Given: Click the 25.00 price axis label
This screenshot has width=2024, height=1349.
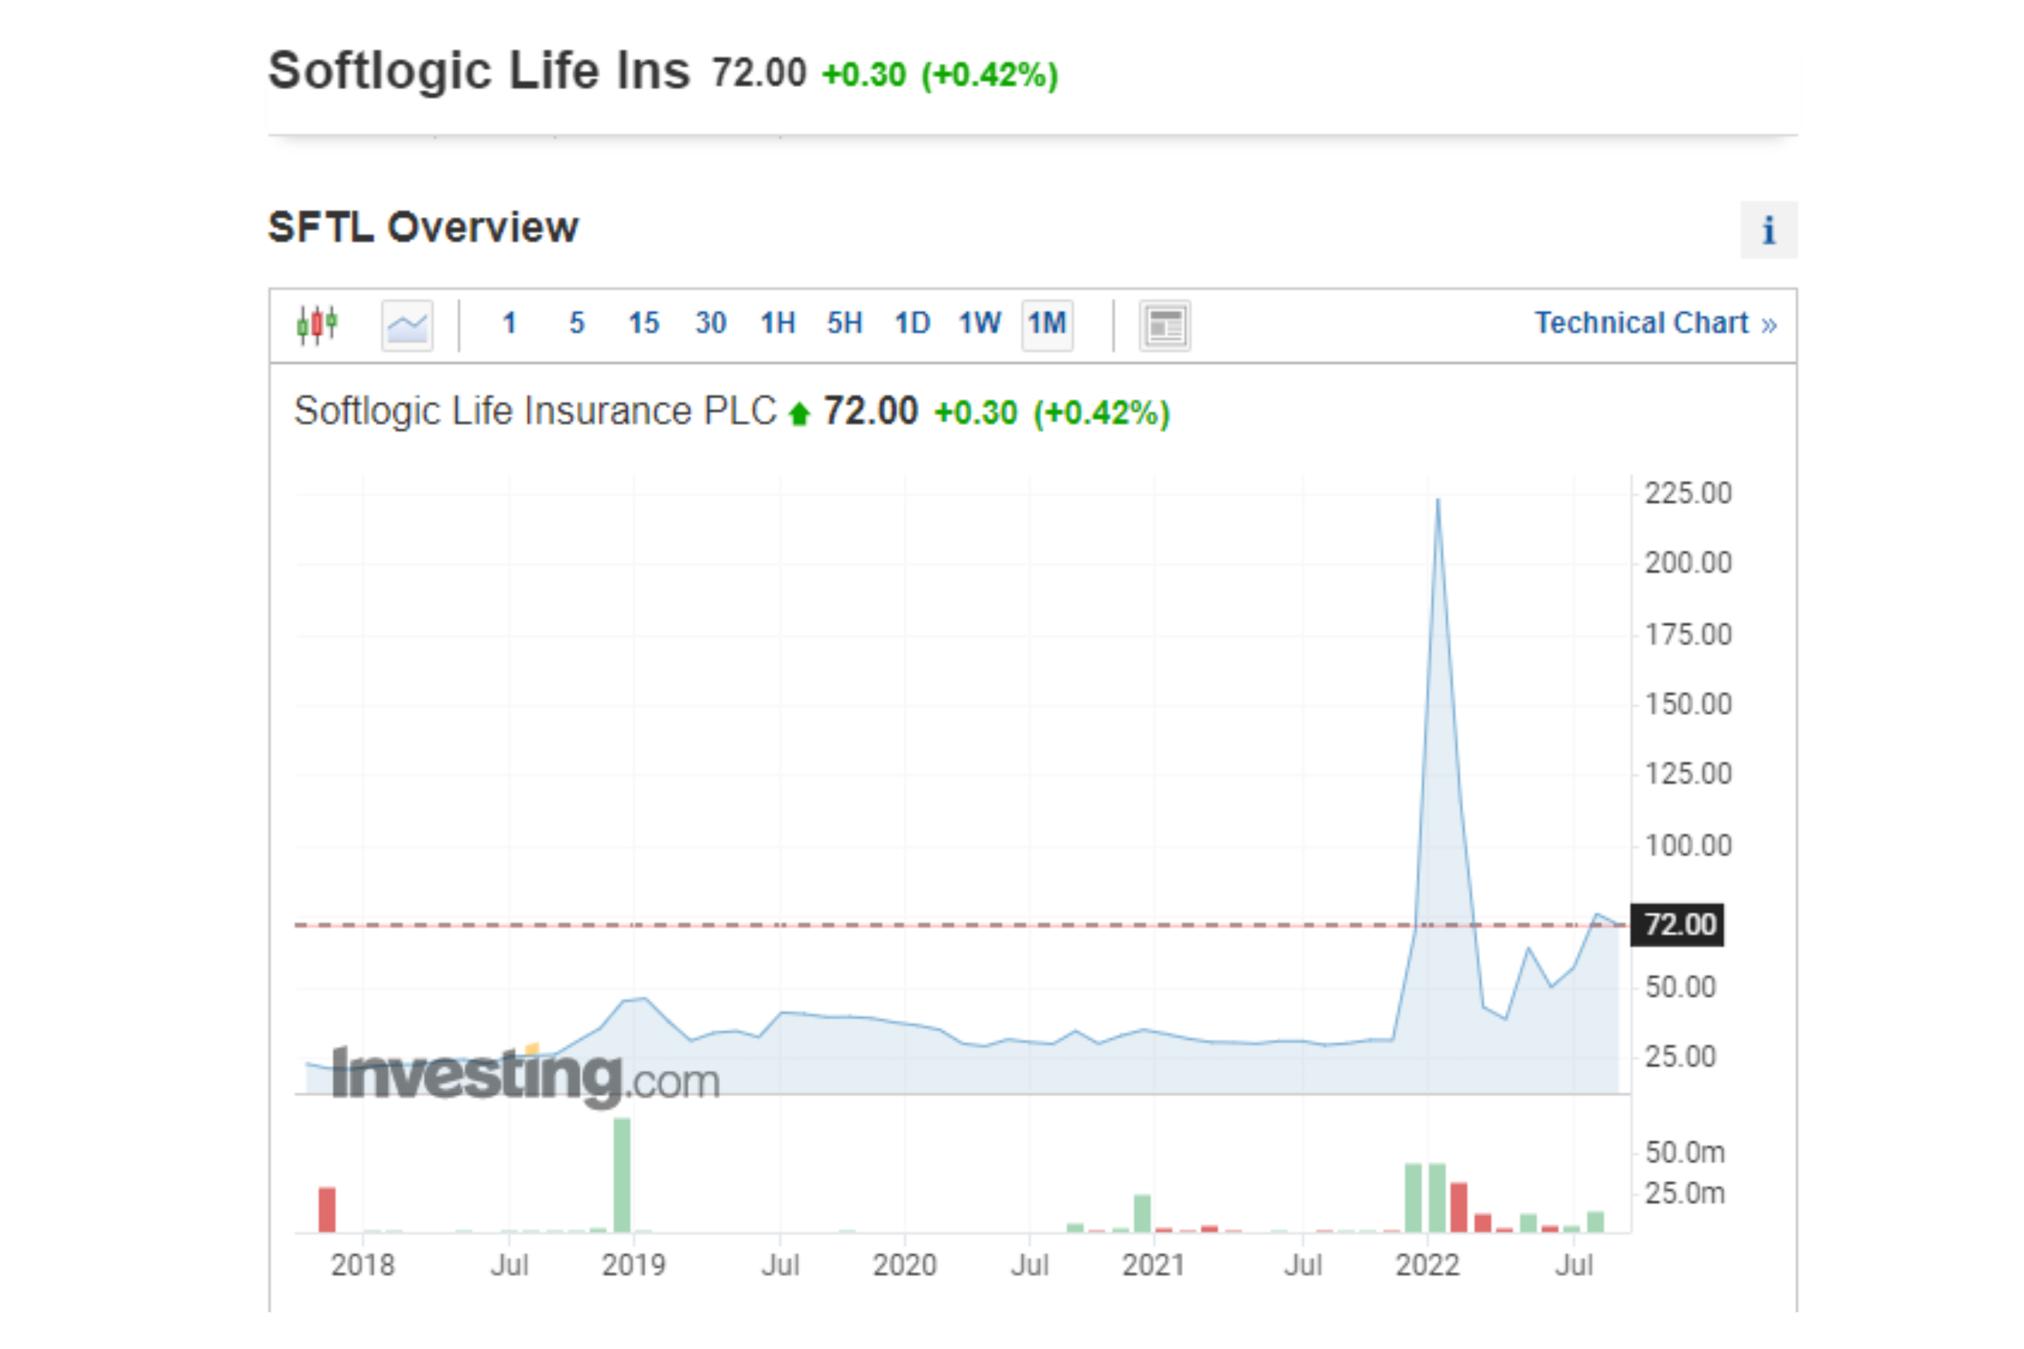Looking at the screenshot, I should (1681, 1056).
